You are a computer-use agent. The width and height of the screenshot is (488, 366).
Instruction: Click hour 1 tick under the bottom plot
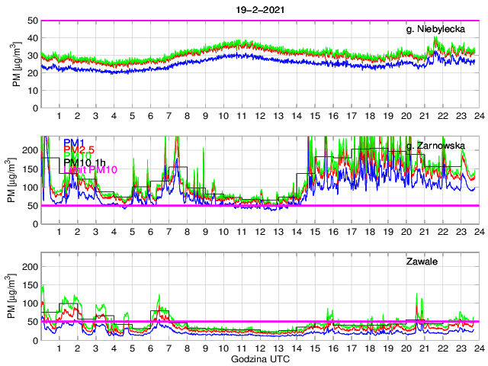pos(59,348)
